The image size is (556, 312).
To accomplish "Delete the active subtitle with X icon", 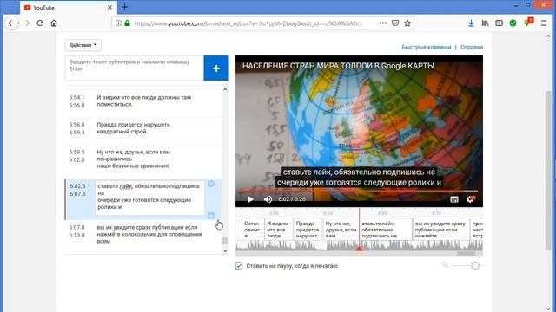I will (211, 184).
